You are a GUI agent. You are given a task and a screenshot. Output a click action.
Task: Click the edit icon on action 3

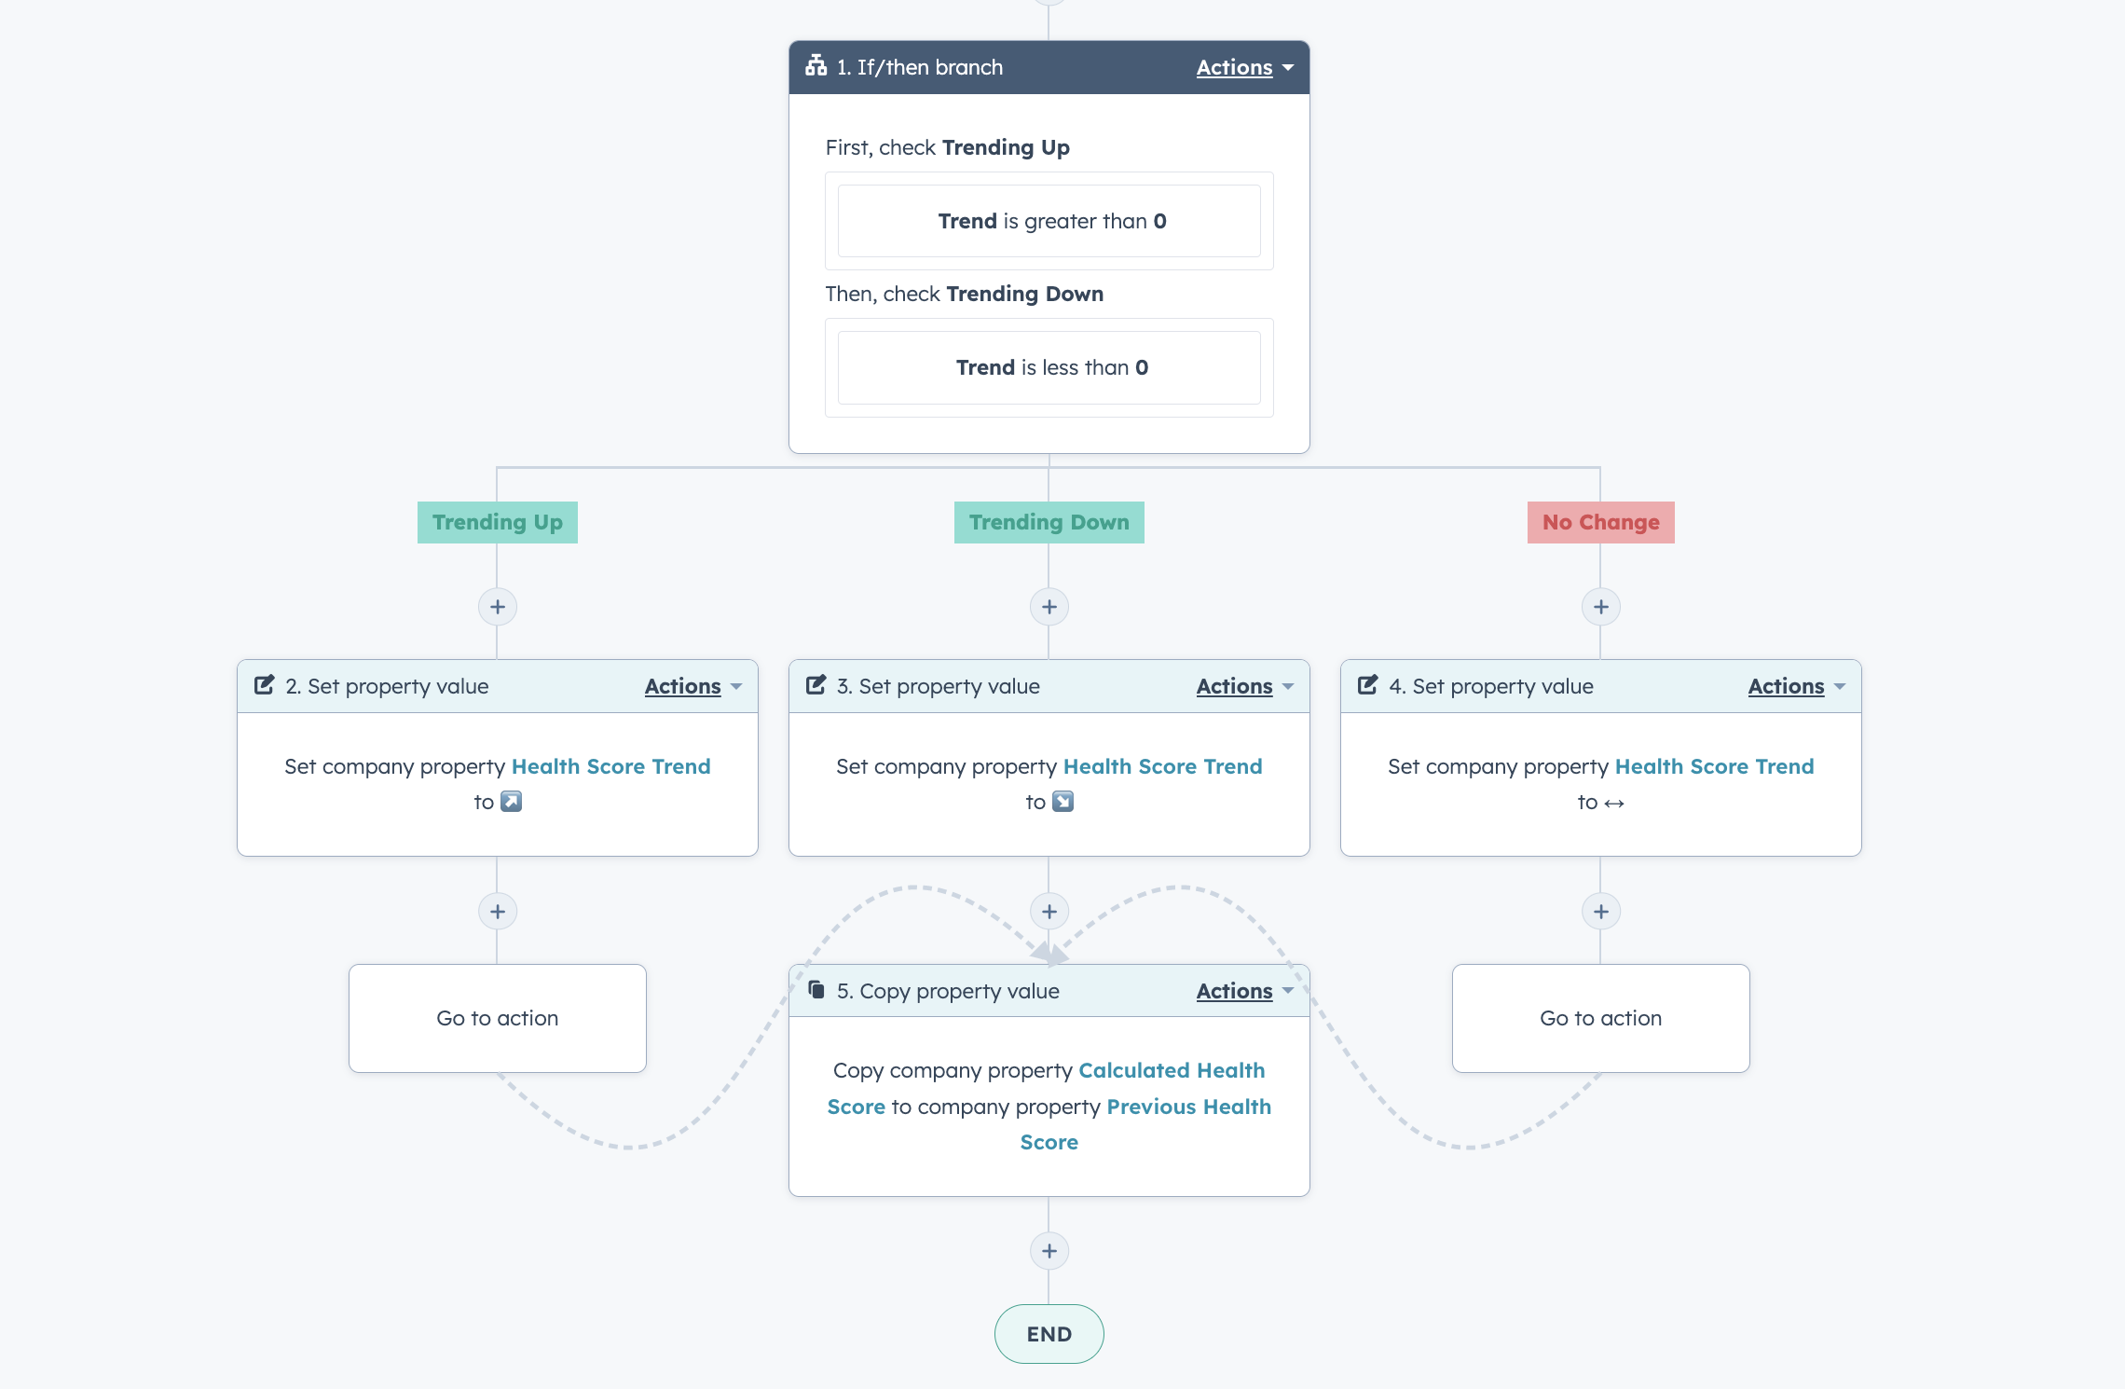point(816,685)
